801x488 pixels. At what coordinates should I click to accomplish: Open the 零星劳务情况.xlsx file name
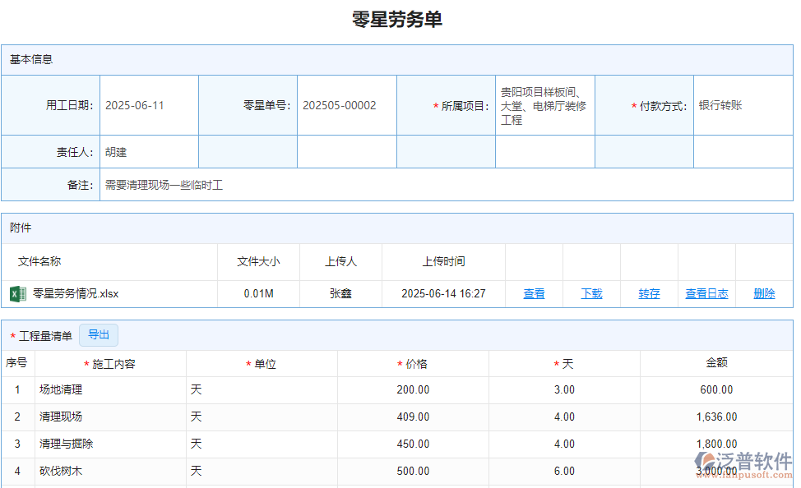point(76,293)
